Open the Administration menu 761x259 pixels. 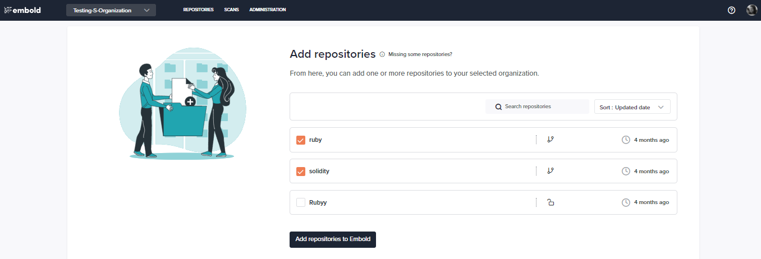pyautogui.click(x=268, y=10)
